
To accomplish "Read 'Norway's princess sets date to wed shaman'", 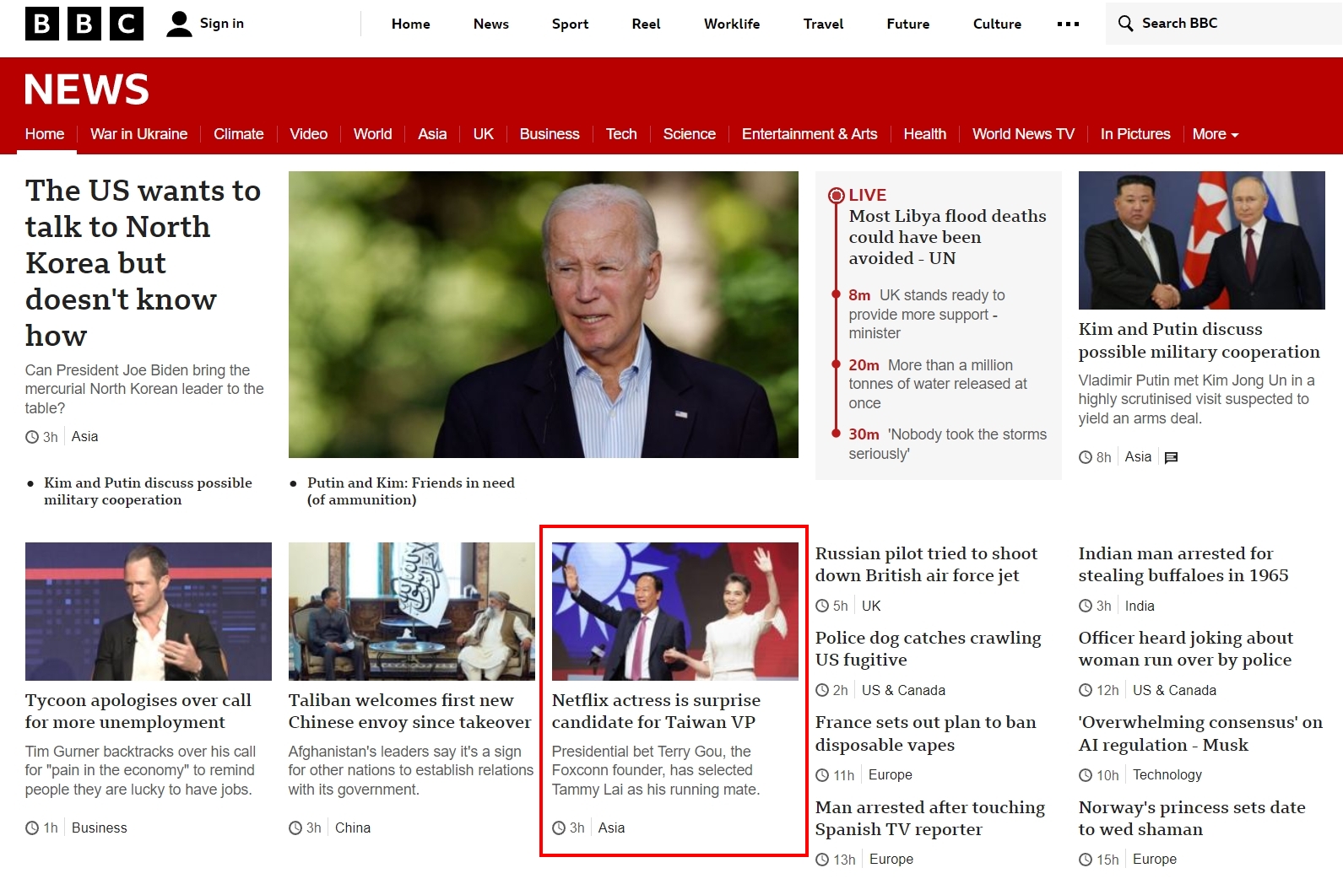I will (x=1192, y=818).
